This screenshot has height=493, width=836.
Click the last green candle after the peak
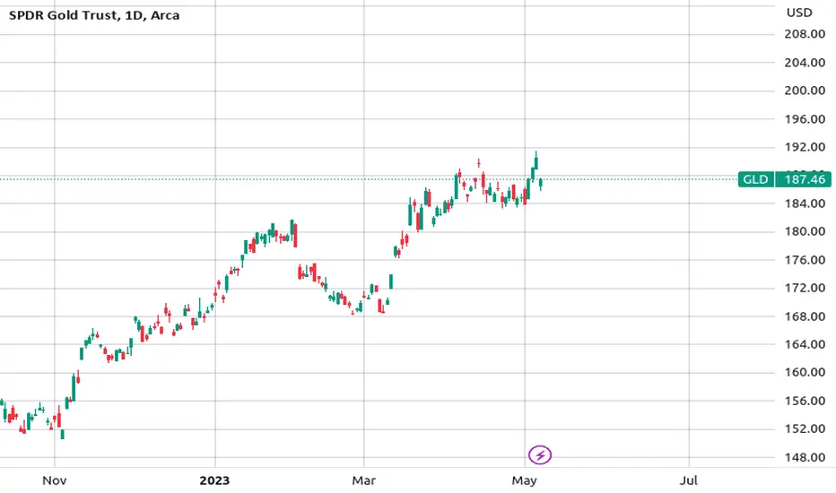click(x=541, y=184)
